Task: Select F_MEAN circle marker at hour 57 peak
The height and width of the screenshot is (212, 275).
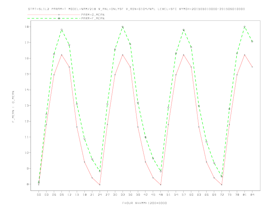Action: click(184, 30)
